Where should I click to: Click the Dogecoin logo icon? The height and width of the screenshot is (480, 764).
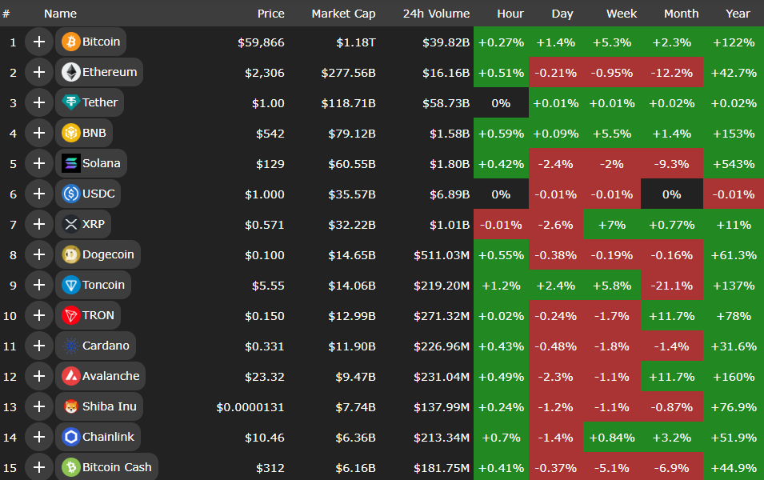tap(70, 254)
